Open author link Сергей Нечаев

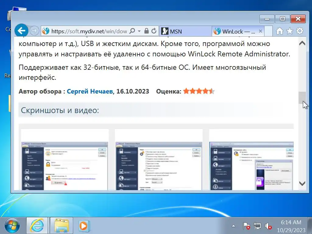click(90, 91)
